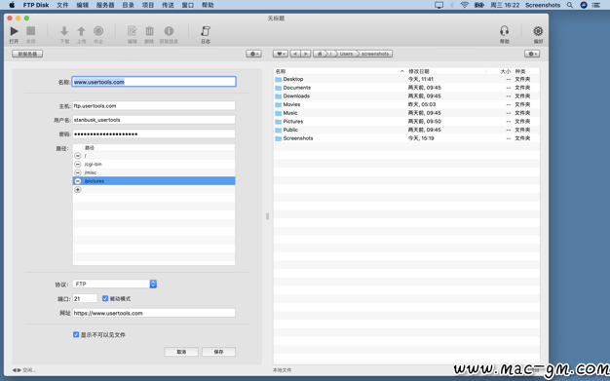Select the Desktop folder row

pyautogui.click(x=406, y=79)
